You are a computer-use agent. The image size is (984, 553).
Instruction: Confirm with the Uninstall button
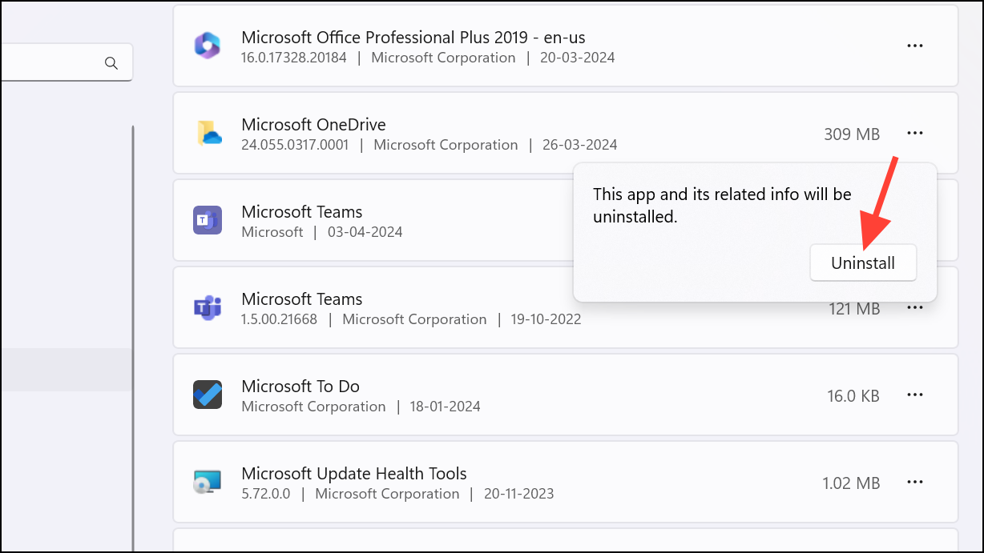(x=863, y=263)
